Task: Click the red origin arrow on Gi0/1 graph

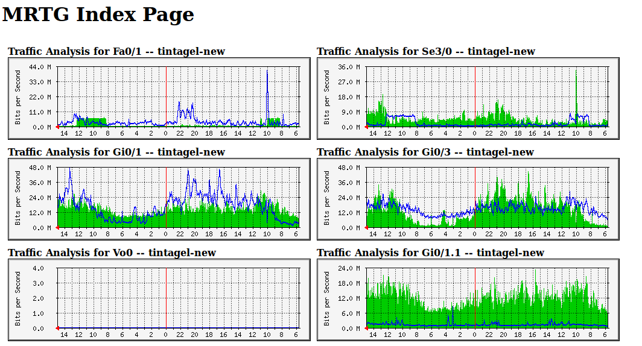Action: pos(57,228)
